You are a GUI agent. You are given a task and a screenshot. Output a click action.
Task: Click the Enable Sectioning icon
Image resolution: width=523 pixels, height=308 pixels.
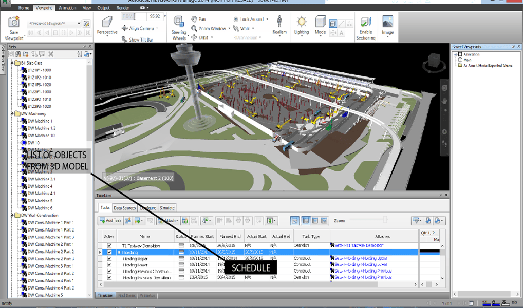click(x=366, y=22)
